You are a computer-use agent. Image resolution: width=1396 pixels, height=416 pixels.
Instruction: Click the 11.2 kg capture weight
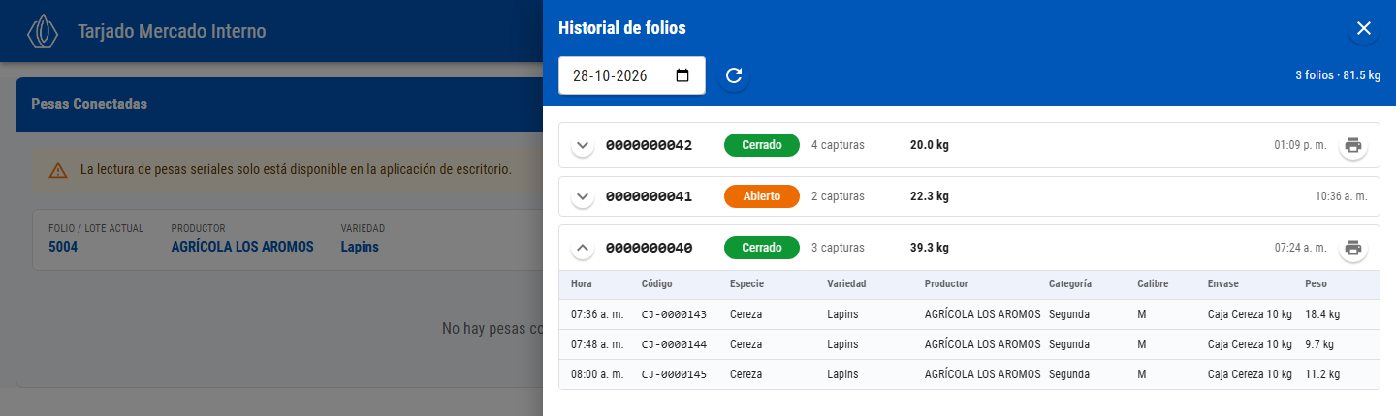(x=1322, y=374)
